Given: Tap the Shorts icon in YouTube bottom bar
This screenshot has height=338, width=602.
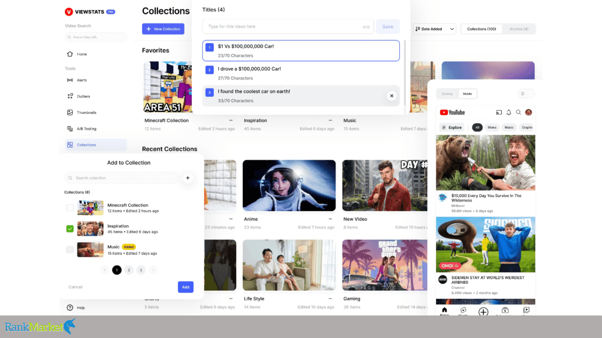Looking at the screenshot, I should point(463,311).
